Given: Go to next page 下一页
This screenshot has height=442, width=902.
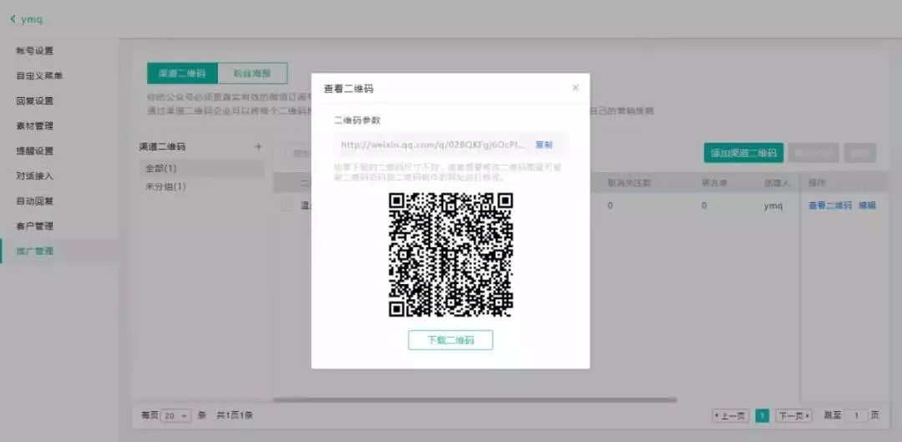Looking at the screenshot, I should 793,415.
